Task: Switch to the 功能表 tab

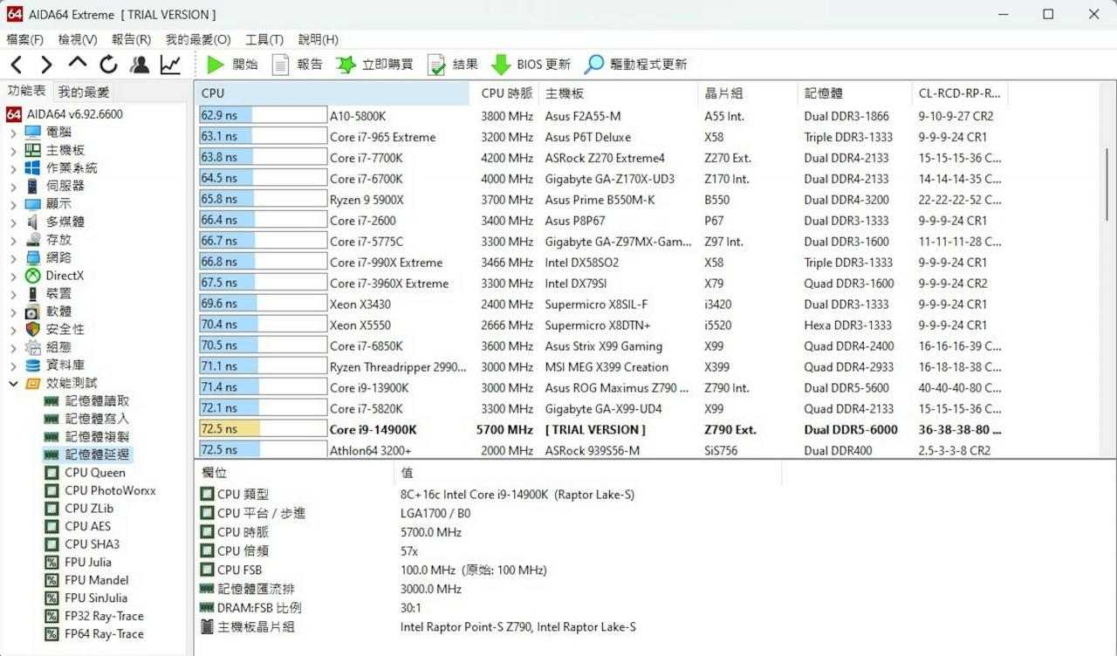Action: tap(27, 91)
